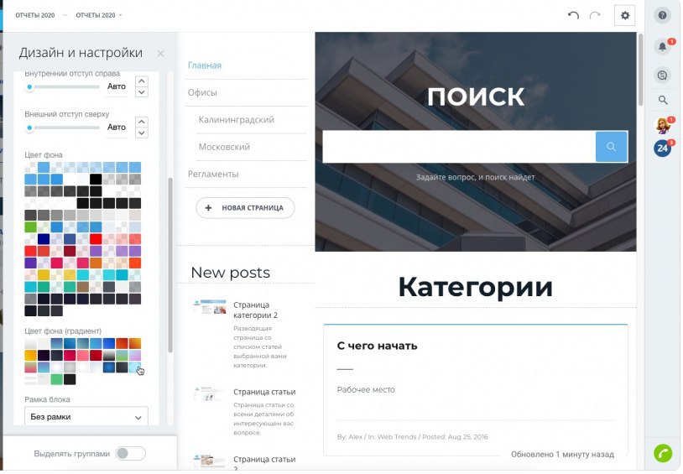
Task: Open Страница категории 2 post link
Action: click(x=255, y=310)
